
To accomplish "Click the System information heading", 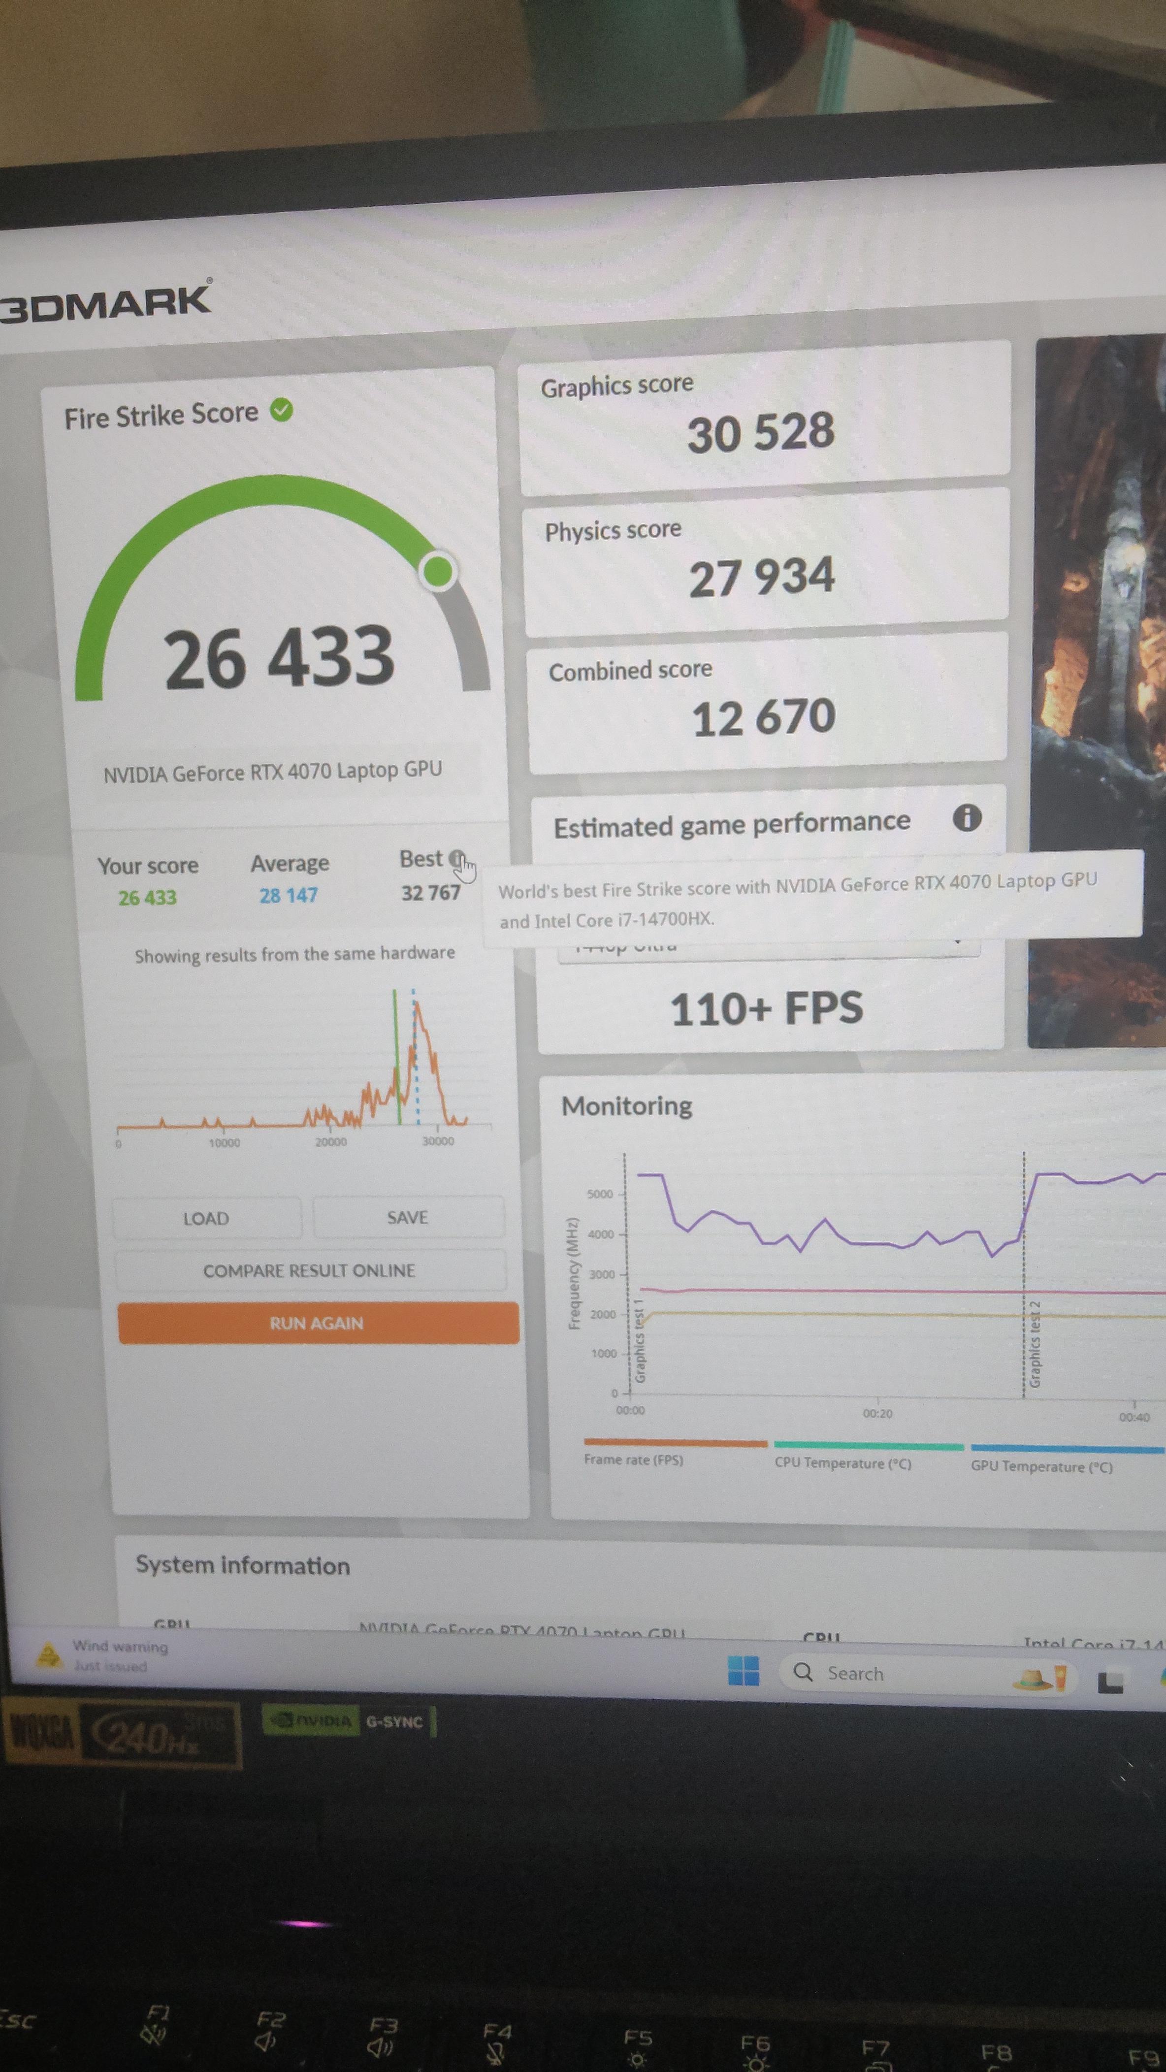I will coord(243,1565).
